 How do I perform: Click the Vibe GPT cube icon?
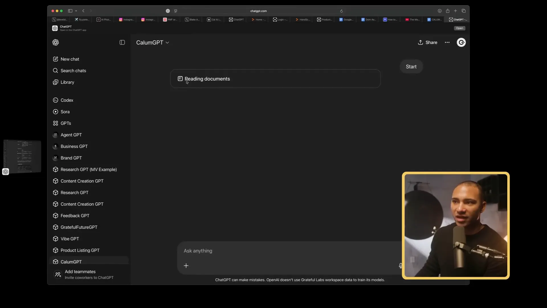click(56, 239)
